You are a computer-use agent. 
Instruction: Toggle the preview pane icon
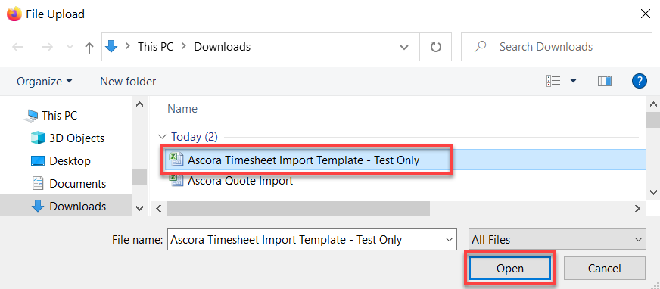[605, 81]
